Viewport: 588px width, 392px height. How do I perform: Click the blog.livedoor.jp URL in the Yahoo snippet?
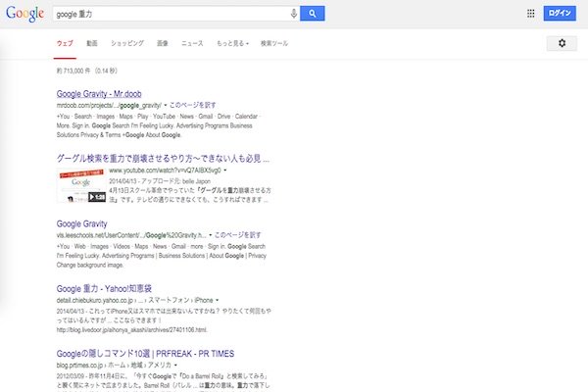(x=131, y=330)
